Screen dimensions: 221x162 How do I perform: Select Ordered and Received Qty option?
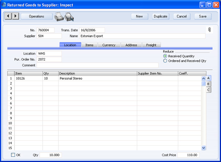[165, 61]
